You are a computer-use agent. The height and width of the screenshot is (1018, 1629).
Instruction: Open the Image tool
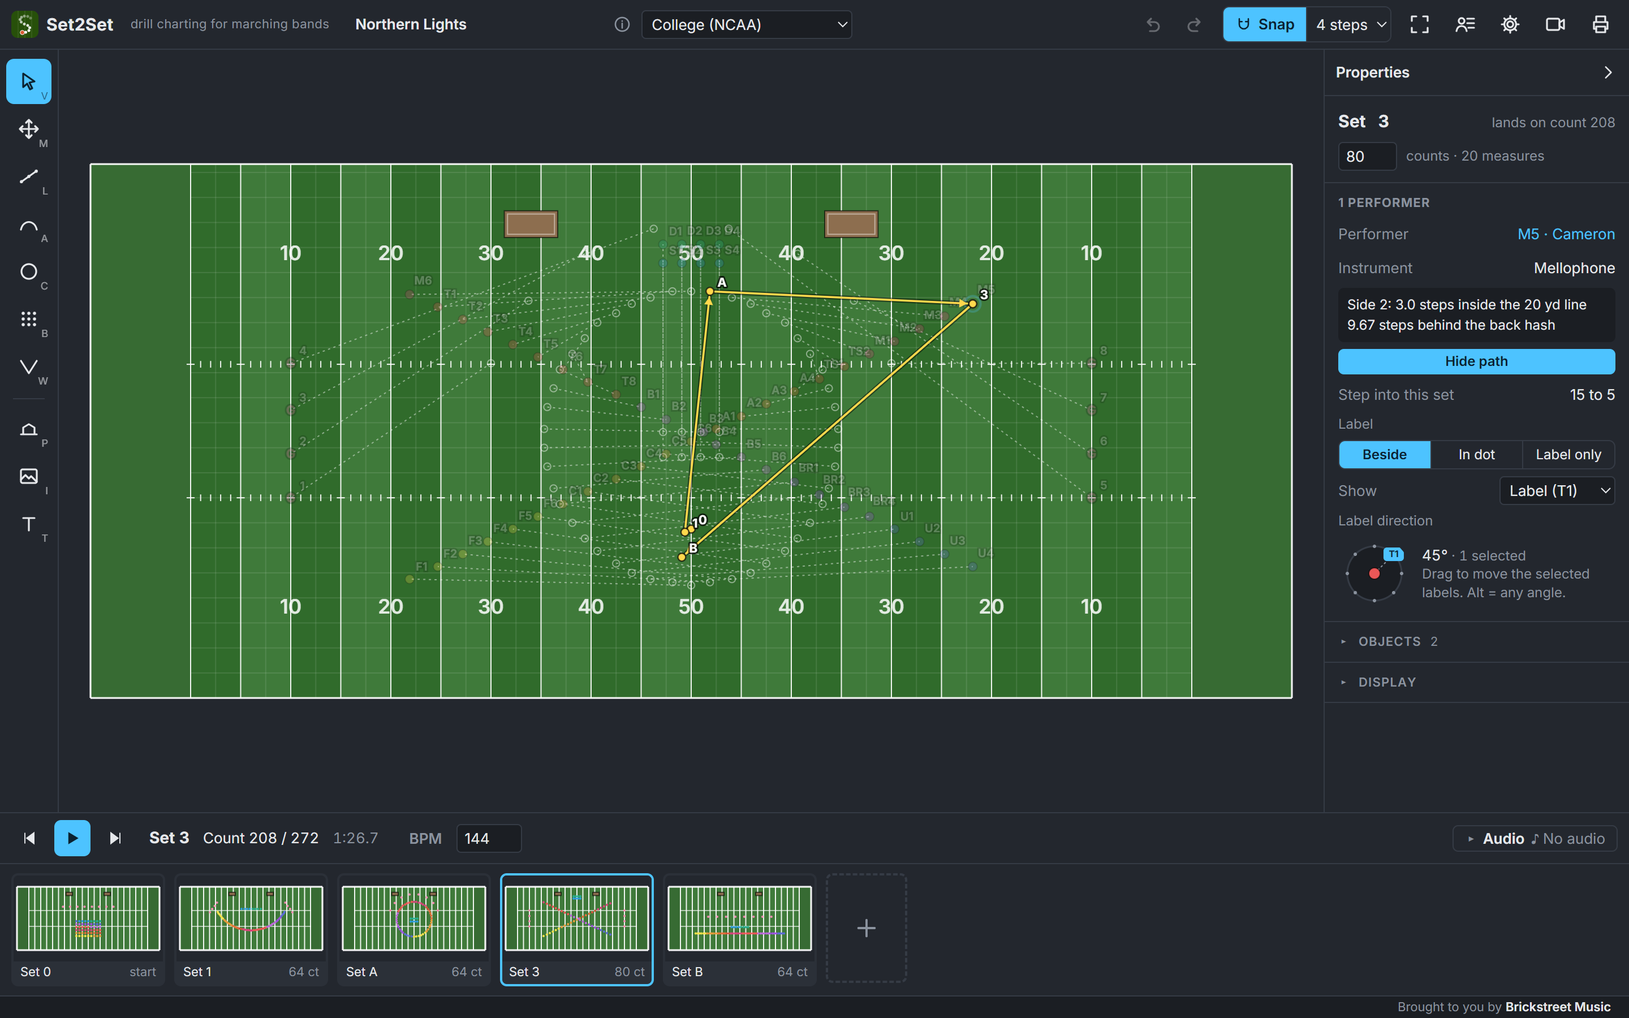28,476
